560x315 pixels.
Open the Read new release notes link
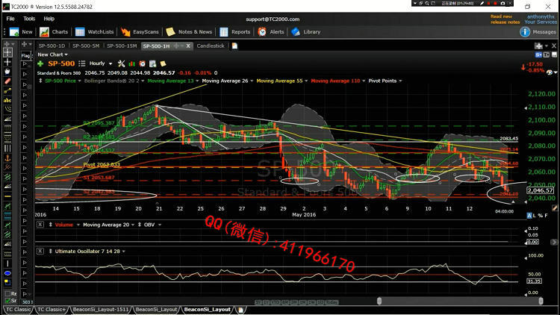pos(505,19)
